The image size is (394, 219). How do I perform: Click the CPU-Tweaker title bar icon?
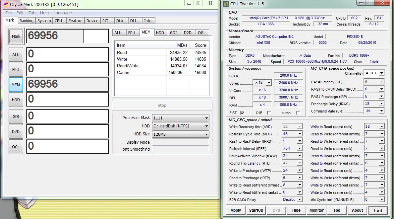pyautogui.click(x=226, y=4)
